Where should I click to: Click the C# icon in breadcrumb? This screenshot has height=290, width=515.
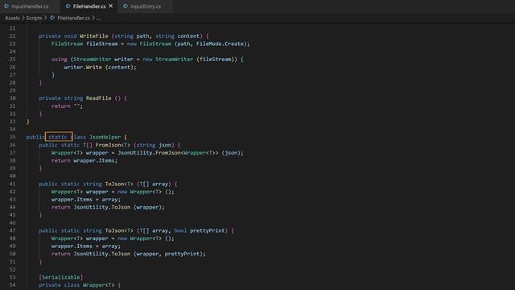(x=52, y=18)
